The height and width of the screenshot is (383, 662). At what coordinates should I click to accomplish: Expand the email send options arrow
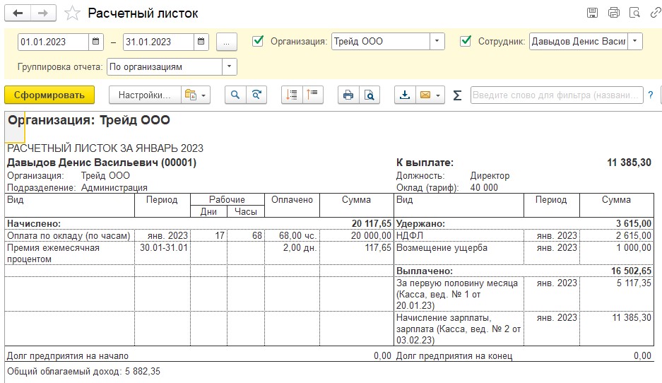click(x=438, y=95)
